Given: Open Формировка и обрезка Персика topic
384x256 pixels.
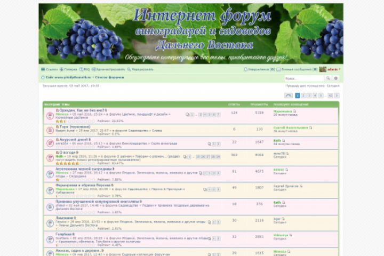Looking at the screenshot, I should click(x=83, y=185).
